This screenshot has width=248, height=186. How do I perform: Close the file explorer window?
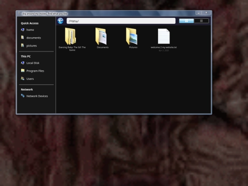pyautogui.click(x=206, y=13)
